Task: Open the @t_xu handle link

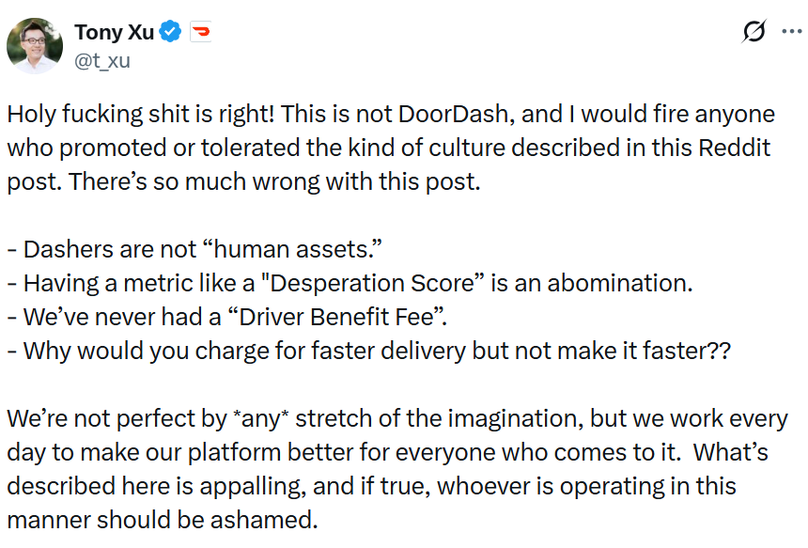Action: coord(102,61)
